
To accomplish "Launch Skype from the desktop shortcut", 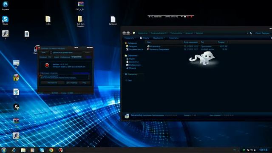I will (x=5, y=20).
